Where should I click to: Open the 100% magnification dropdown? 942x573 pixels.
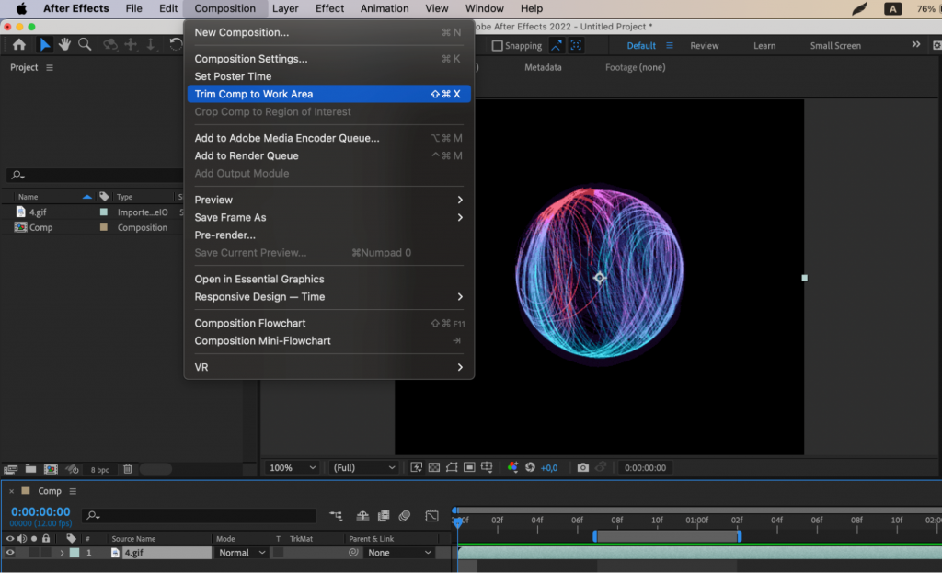[x=291, y=467]
